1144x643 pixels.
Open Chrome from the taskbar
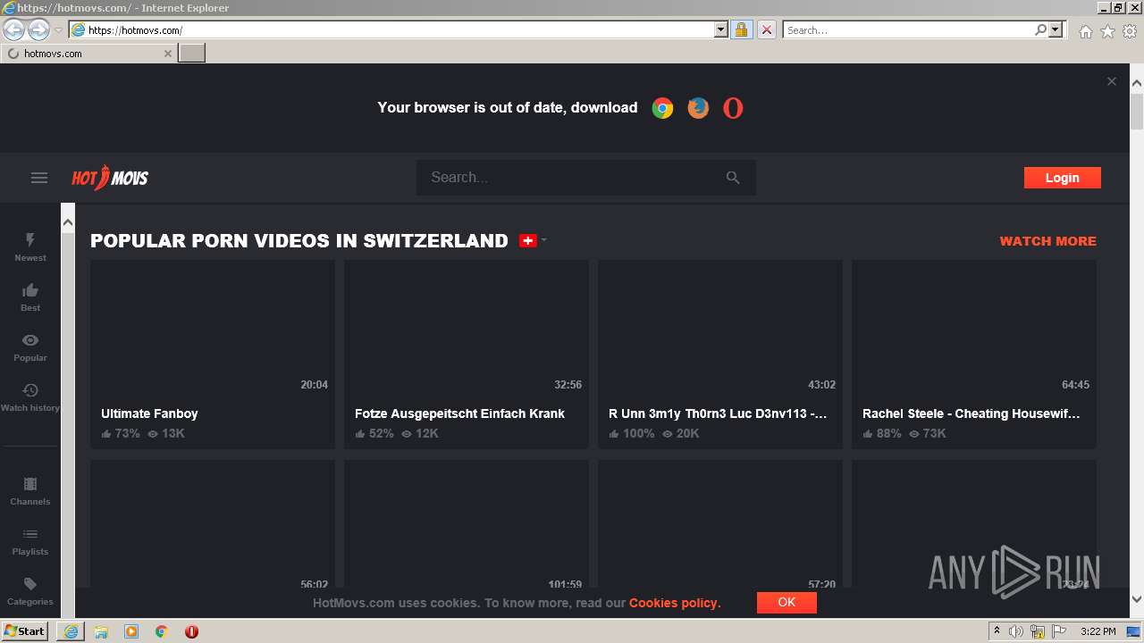pos(162,631)
